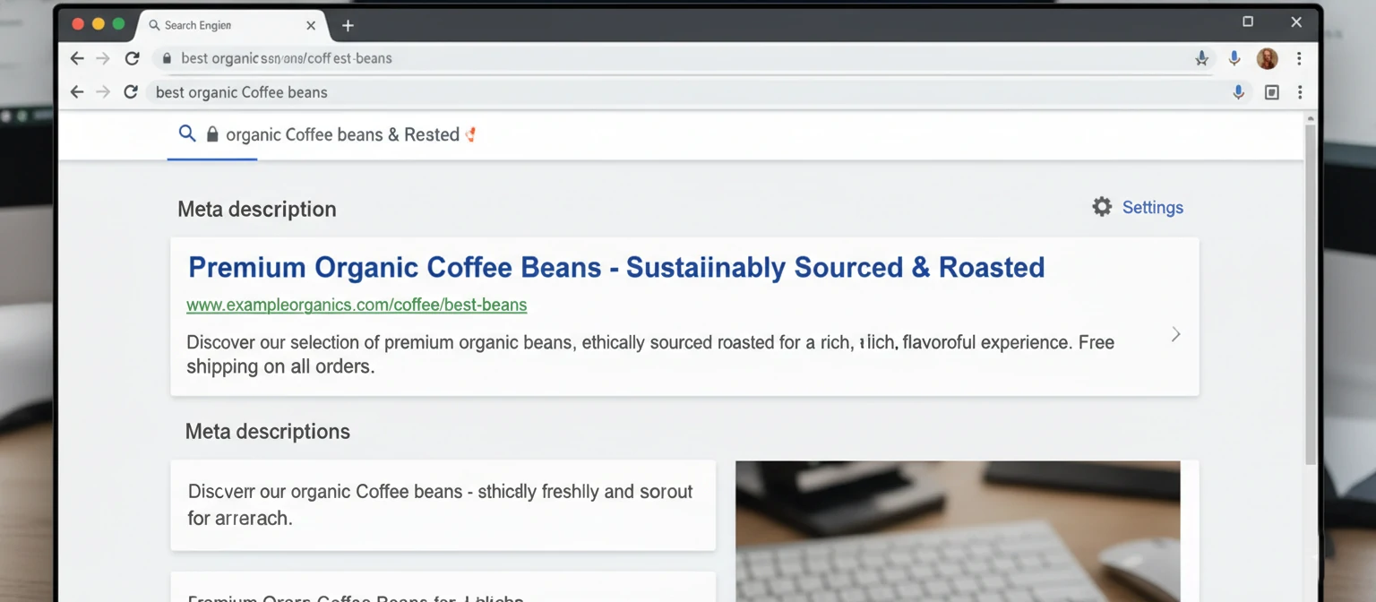The height and width of the screenshot is (602, 1376).
Task: Expand the search result with the right chevron
Action: tap(1176, 333)
